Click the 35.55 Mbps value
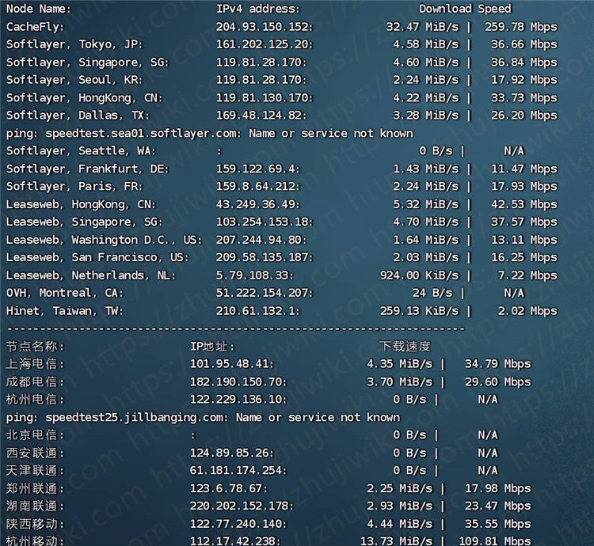Viewport: 594px width, 546px height. (498, 524)
